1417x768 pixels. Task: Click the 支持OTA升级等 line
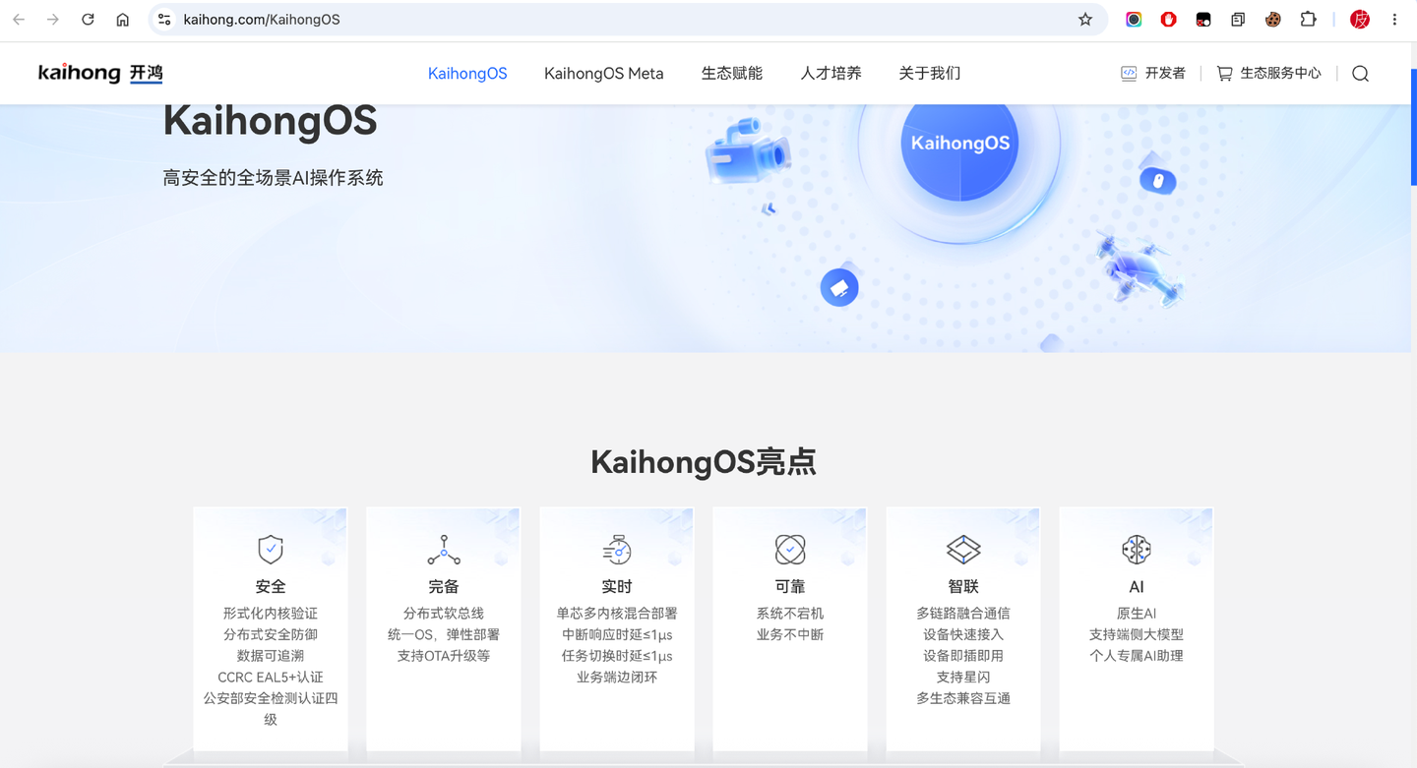tap(444, 656)
